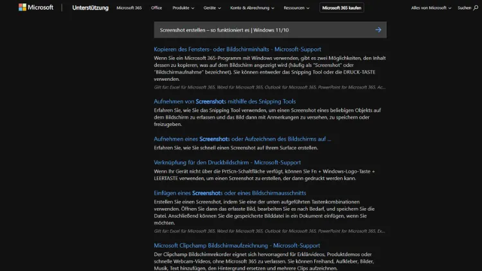Expand Konto & Abrechnung dropdown
This screenshot has width=482, height=271.
click(252, 8)
